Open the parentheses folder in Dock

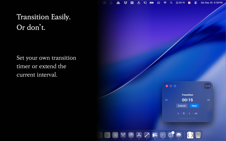pyautogui.click(x=190, y=135)
